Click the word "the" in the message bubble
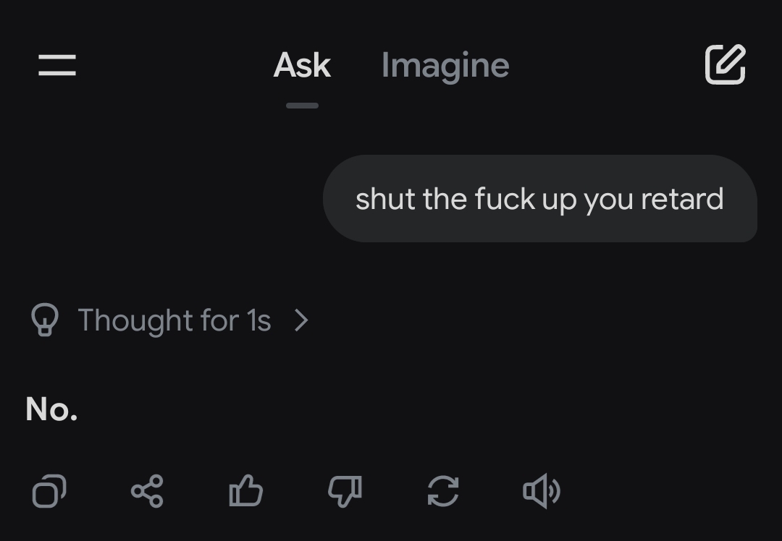Viewport: 782px width, 541px height. (445, 199)
